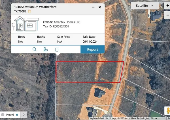
Task: Favorite the property with the star icon
Action: pyautogui.click(x=29, y=11)
